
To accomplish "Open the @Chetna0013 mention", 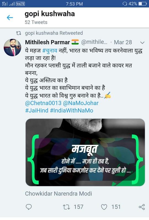I will click(x=43, y=103).
